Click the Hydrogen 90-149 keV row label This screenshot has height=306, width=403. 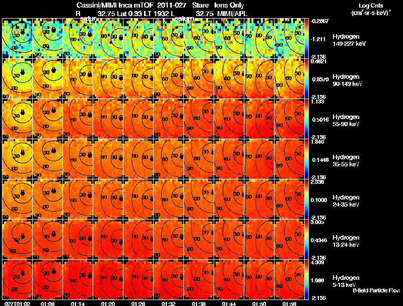tap(347, 80)
